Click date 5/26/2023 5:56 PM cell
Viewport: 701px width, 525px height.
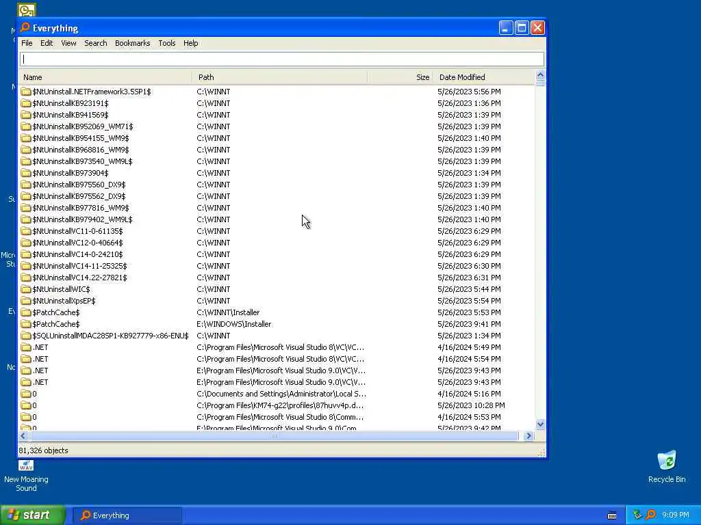[x=469, y=92]
